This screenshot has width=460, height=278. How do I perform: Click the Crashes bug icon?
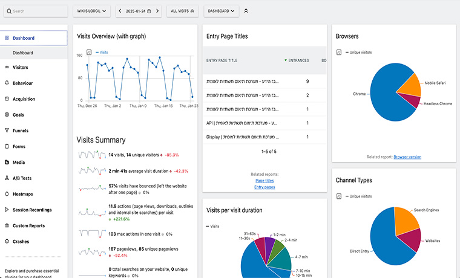[7, 241]
